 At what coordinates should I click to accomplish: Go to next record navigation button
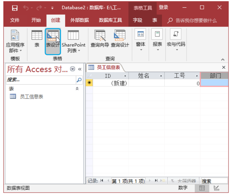click(150, 181)
